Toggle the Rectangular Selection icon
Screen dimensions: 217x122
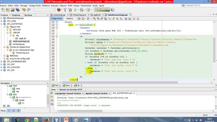click(x=109, y=19)
